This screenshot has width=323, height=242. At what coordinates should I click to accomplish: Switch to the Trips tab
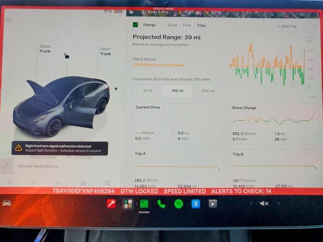click(x=201, y=25)
